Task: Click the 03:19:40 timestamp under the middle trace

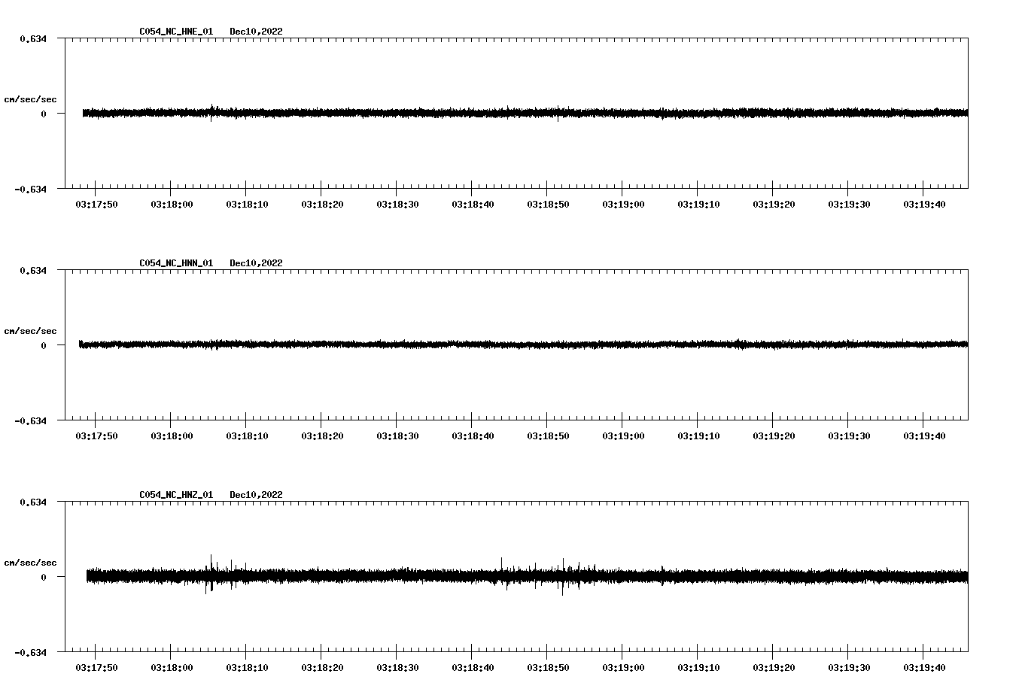Action: click(923, 435)
